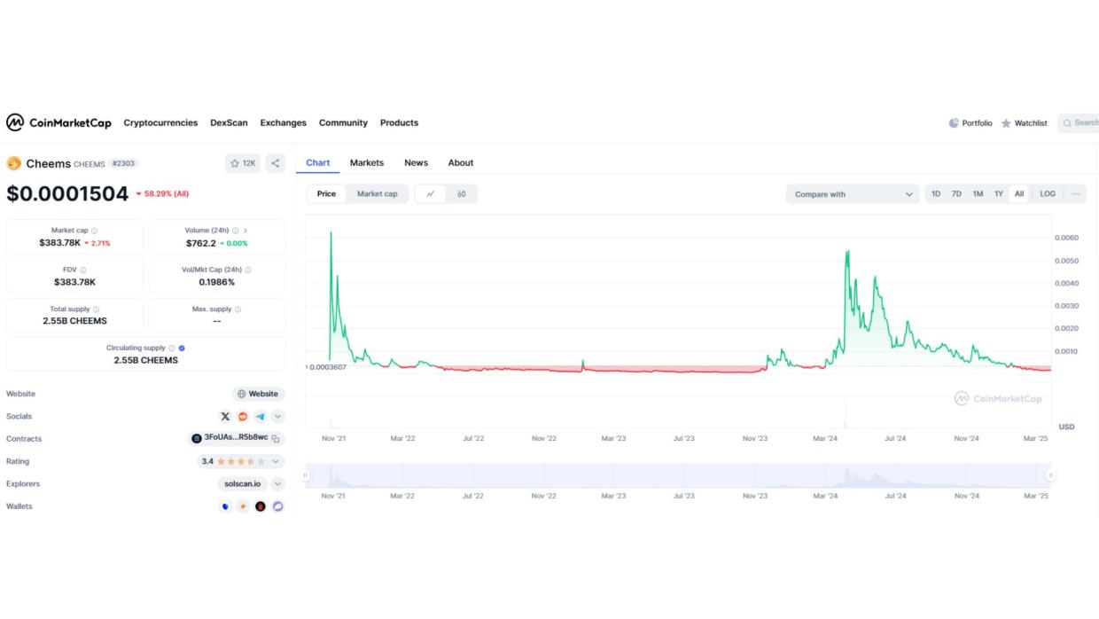Expand the Volume (24h) arrow
The width and height of the screenshot is (1099, 619).
(x=246, y=231)
